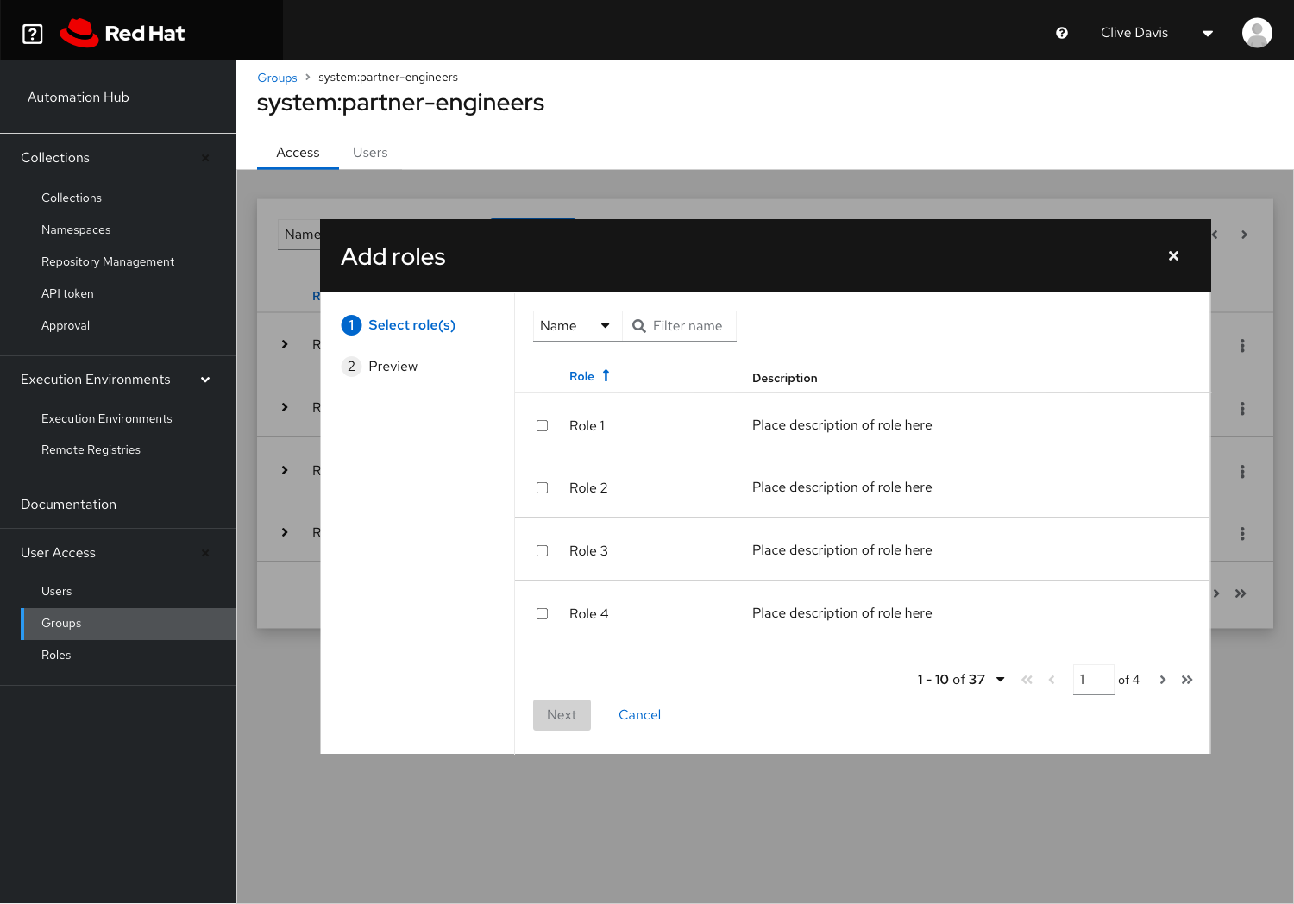The height and width of the screenshot is (904, 1294).
Task: Check the Role 2 checkbox
Action: (542, 487)
